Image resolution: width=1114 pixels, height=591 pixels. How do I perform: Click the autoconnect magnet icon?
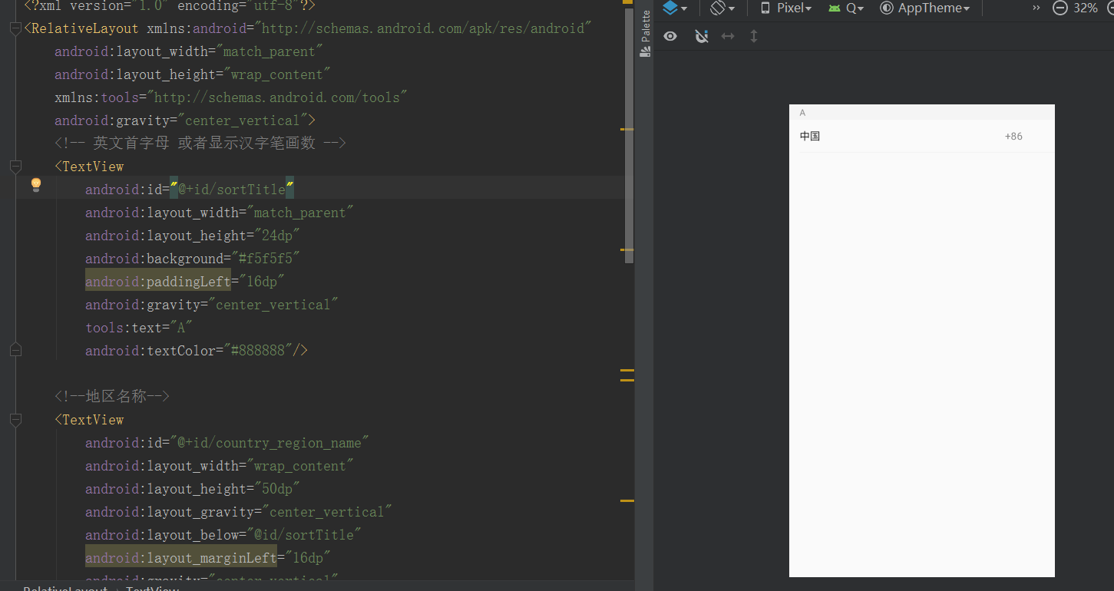[x=701, y=35]
